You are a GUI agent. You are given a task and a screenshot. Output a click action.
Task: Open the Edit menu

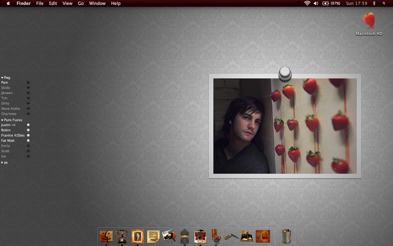(x=53, y=3)
